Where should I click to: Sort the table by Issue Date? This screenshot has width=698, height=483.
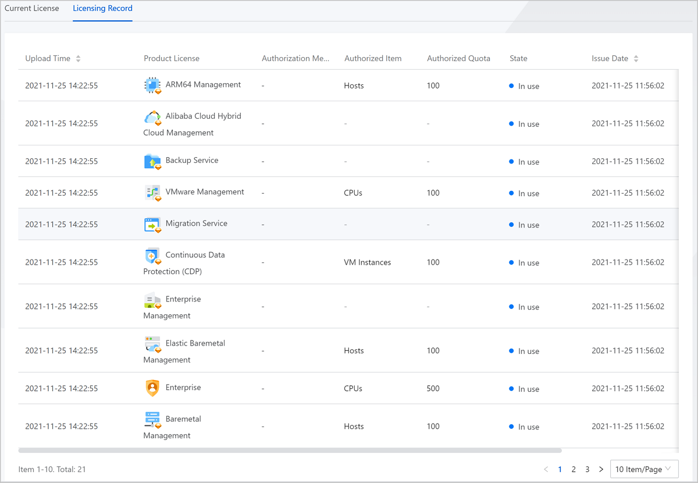pos(636,59)
